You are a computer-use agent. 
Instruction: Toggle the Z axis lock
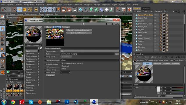[x=53, y=10]
